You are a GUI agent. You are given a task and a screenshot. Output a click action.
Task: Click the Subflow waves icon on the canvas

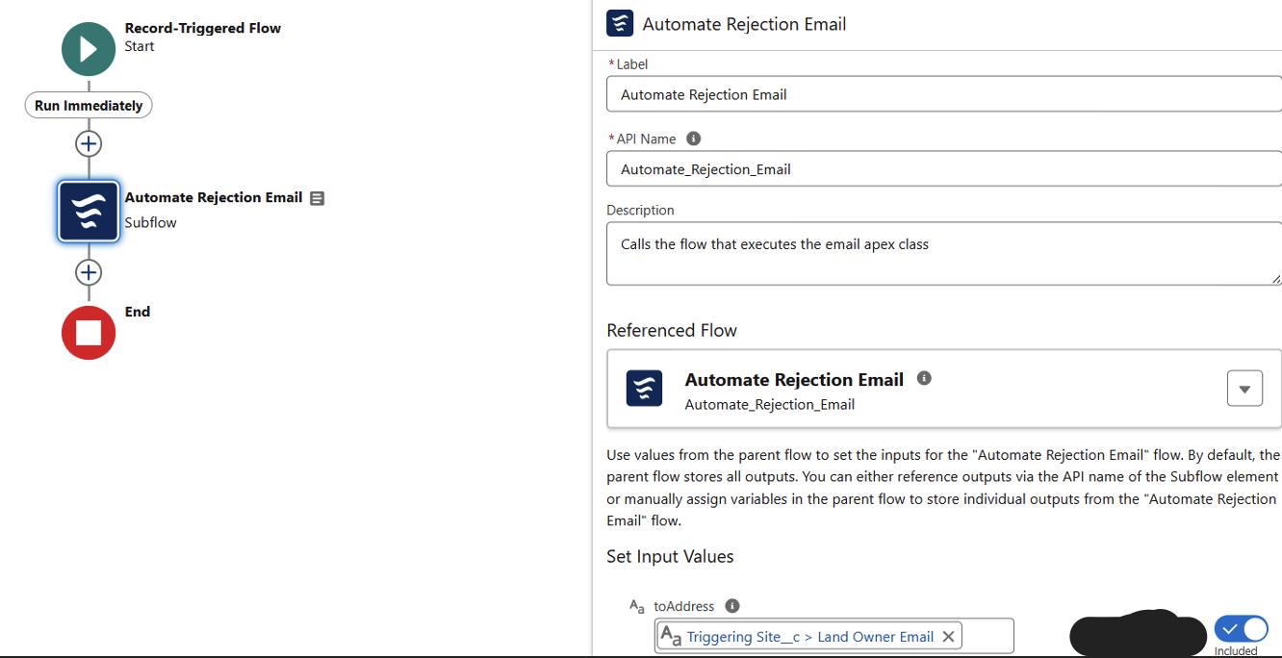click(x=89, y=211)
